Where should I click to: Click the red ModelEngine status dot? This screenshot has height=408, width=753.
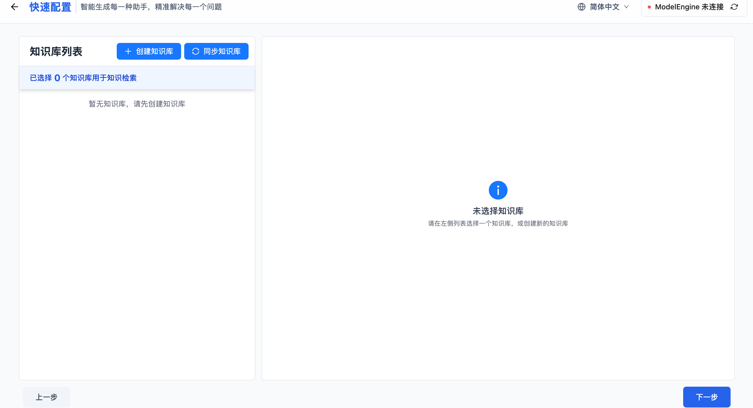click(649, 7)
